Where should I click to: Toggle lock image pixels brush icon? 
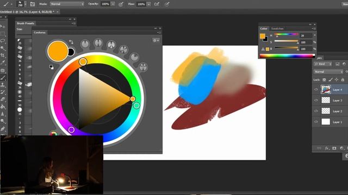331,80
